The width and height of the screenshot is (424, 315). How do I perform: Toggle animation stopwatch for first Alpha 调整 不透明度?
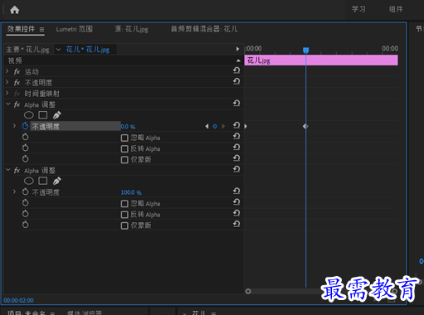point(26,126)
